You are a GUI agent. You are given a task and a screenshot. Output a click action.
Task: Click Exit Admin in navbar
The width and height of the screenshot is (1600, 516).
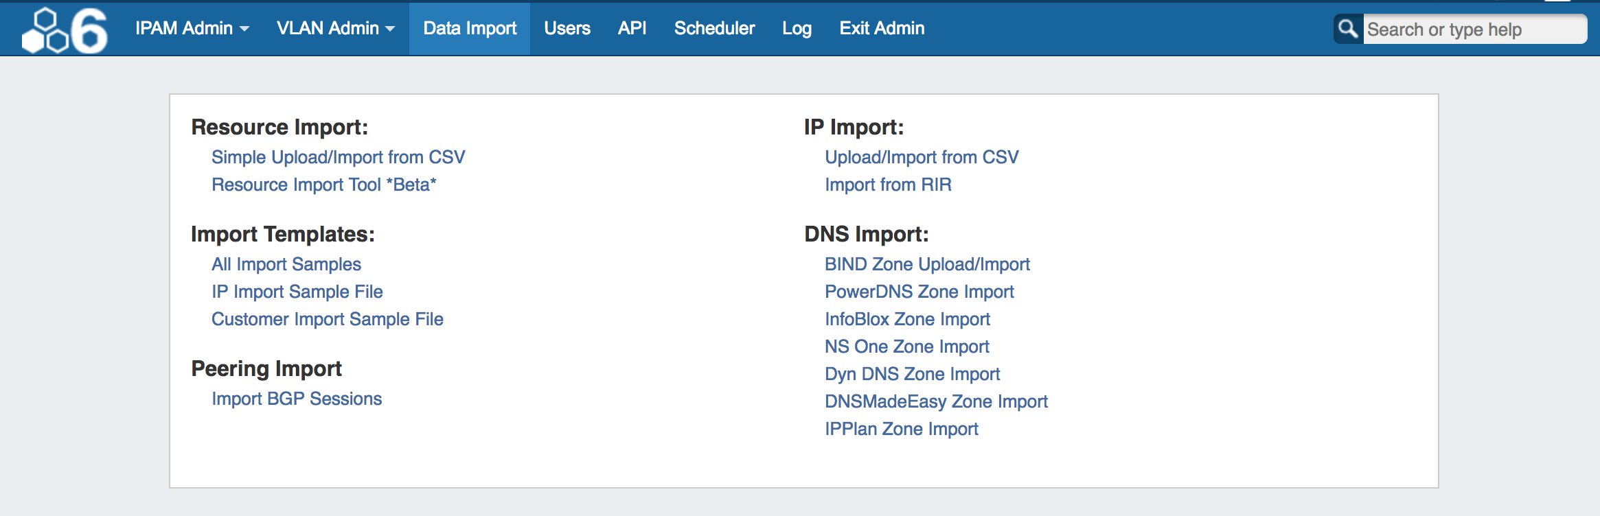tap(882, 28)
